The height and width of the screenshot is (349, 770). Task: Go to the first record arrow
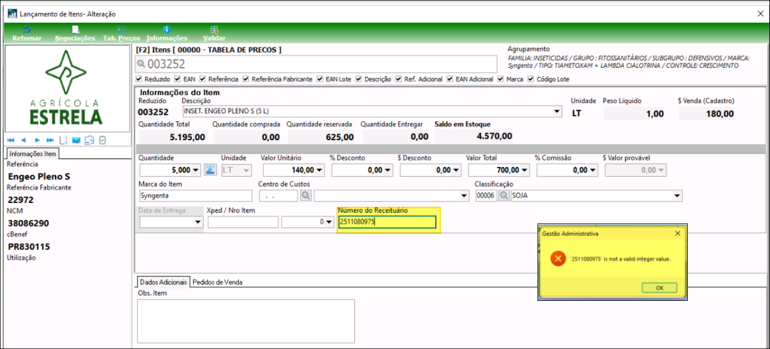11,140
